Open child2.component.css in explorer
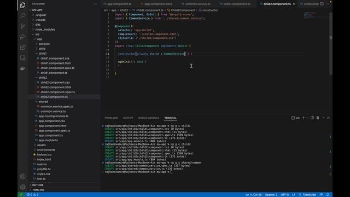 (55, 83)
